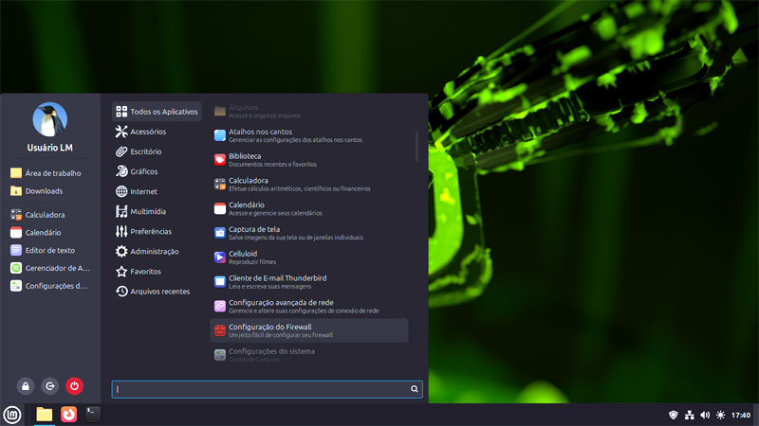Launch Atalhos nos cantos app
Viewport: 759px width, 426px height.
(x=309, y=135)
